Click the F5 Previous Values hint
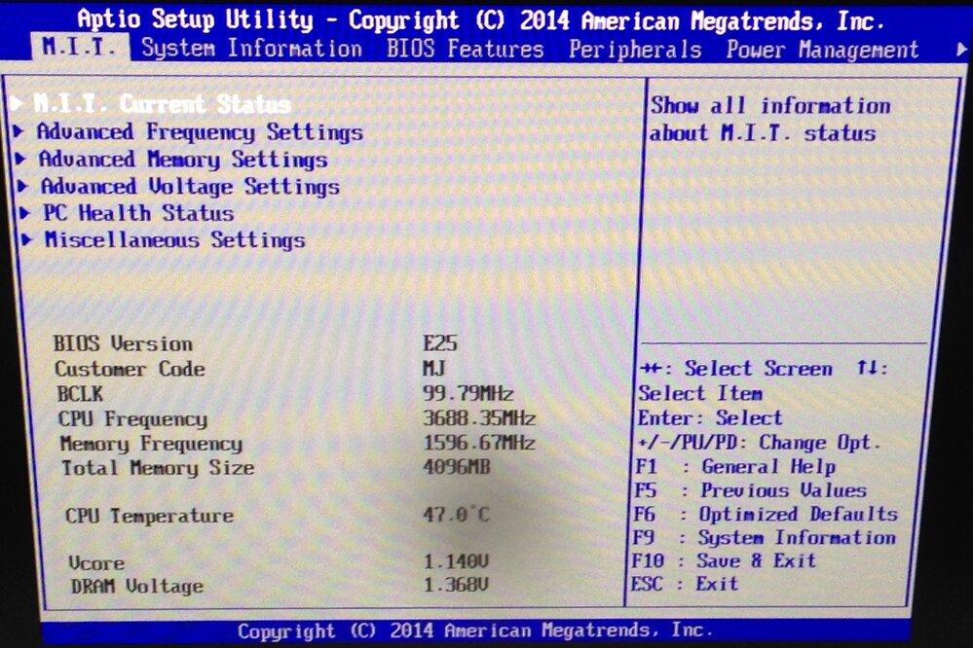This screenshot has width=973, height=648. (750, 490)
